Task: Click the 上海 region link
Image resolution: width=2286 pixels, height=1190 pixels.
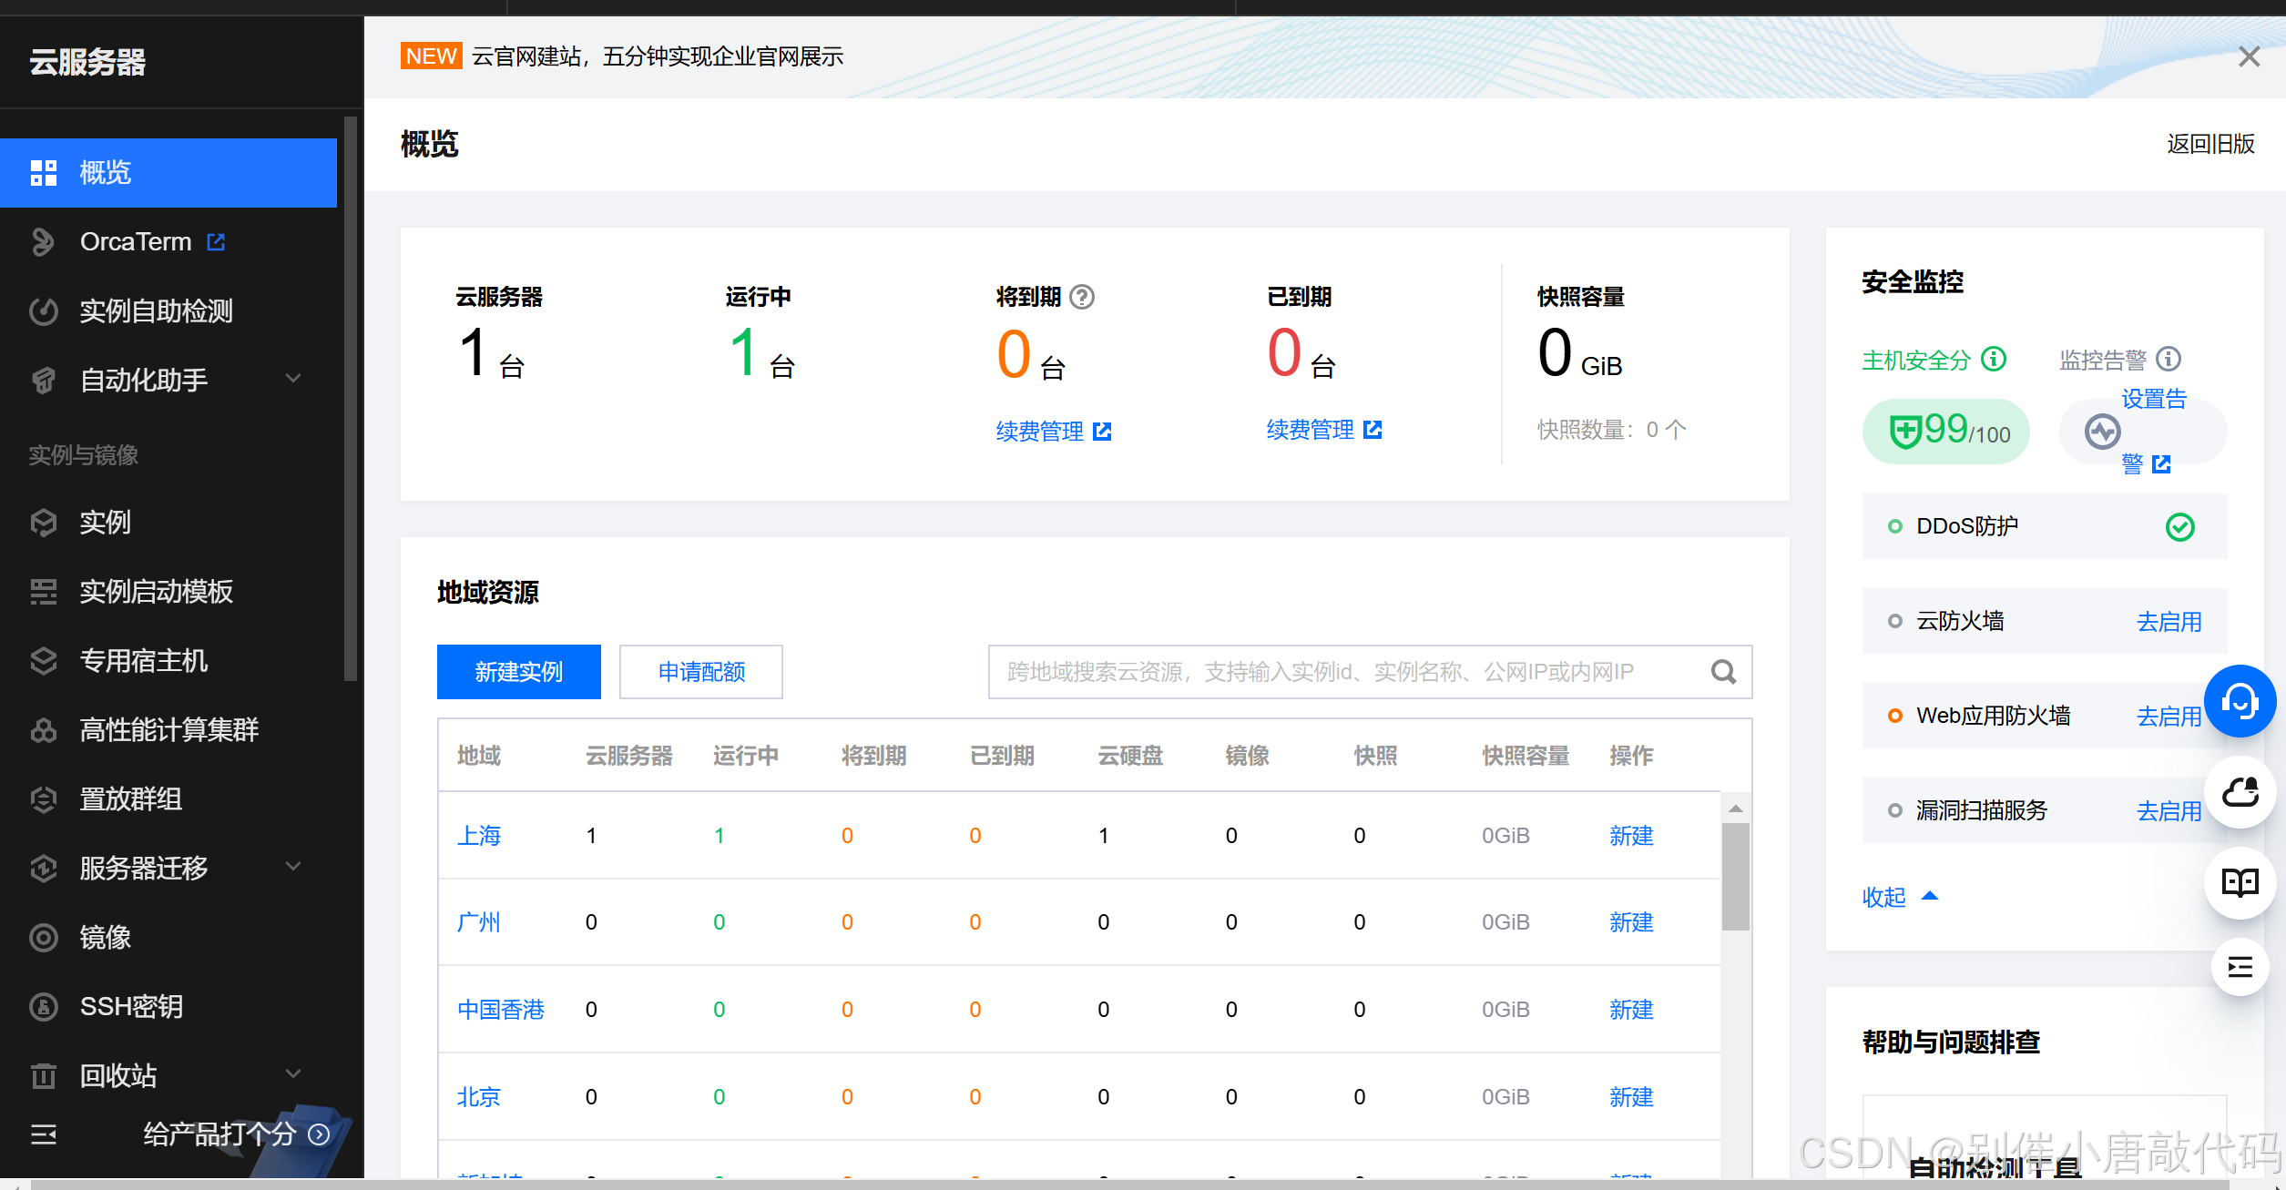Action: tap(479, 835)
